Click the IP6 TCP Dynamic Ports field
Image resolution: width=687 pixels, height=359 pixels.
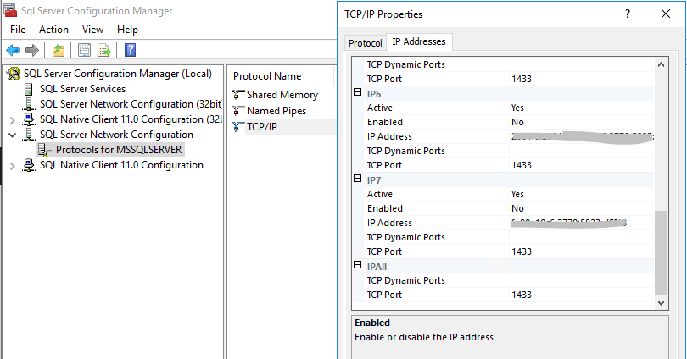(582, 151)
